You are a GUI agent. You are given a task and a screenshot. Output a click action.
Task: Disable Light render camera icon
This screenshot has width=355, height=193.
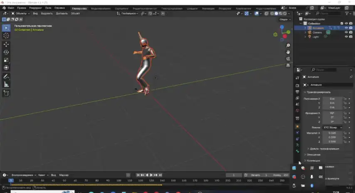click(351, 37)
